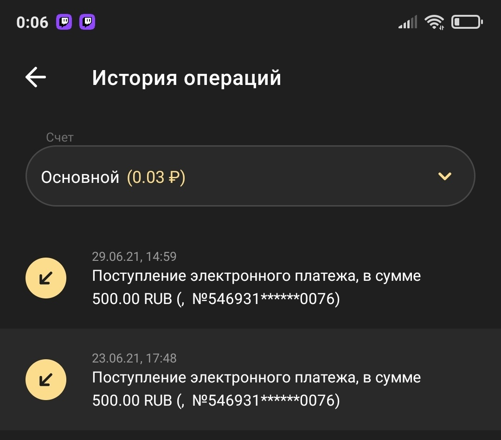The height and width of the screenshot is (440, 501).
Task: Tap the Wi-Fi status icon
Action: click(435, 22)
